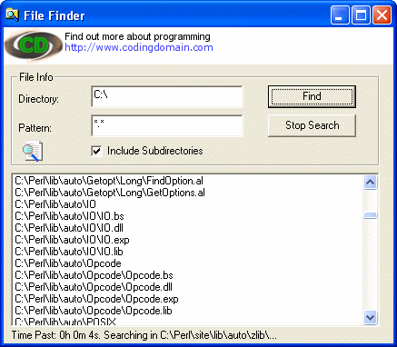Click the Find button
397x347 pixels.
pos(312,96)
